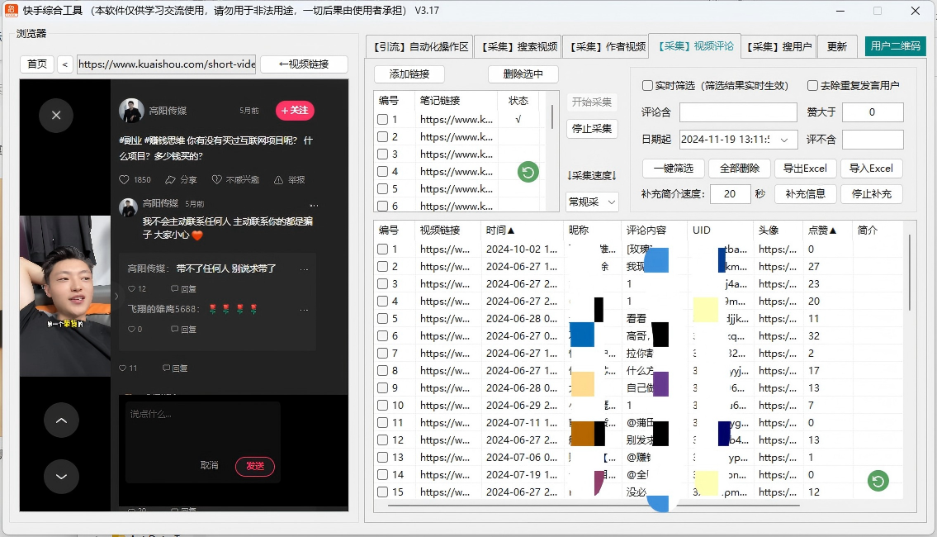Check link list row 1 checkbox
937x537 pixels.
coord(383,120)
